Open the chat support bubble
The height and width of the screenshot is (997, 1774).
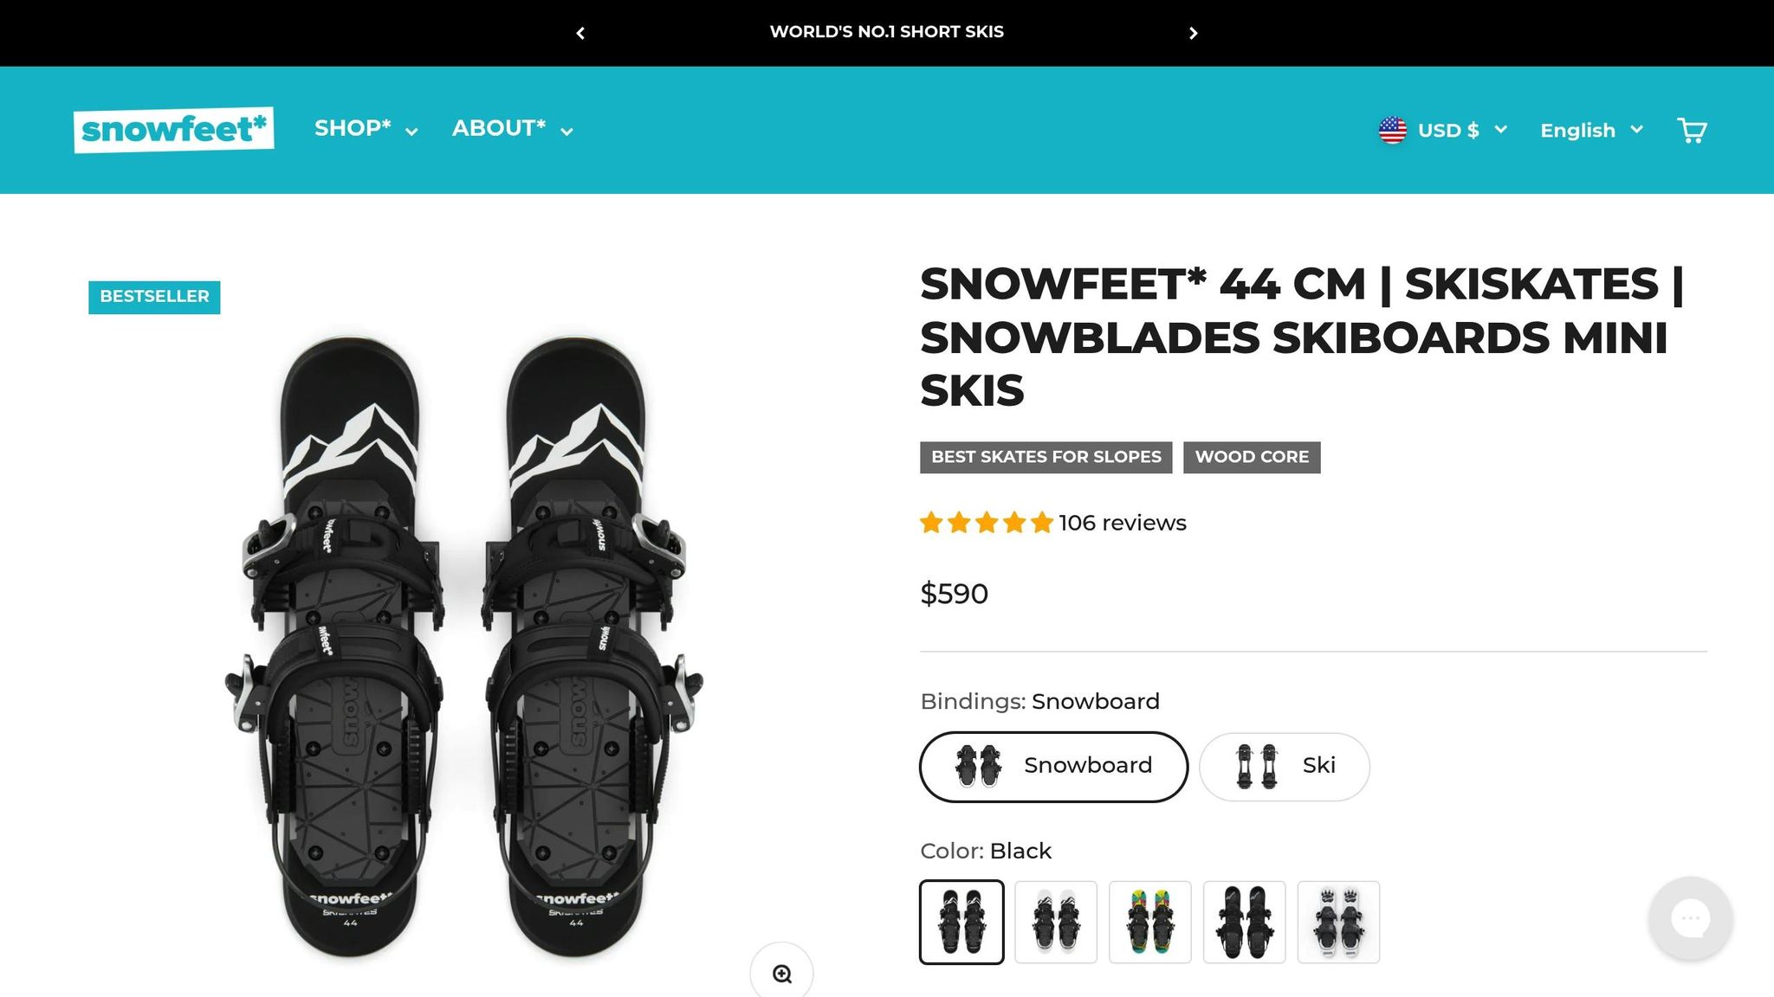pyautogui.click(x=1690, y=918)
